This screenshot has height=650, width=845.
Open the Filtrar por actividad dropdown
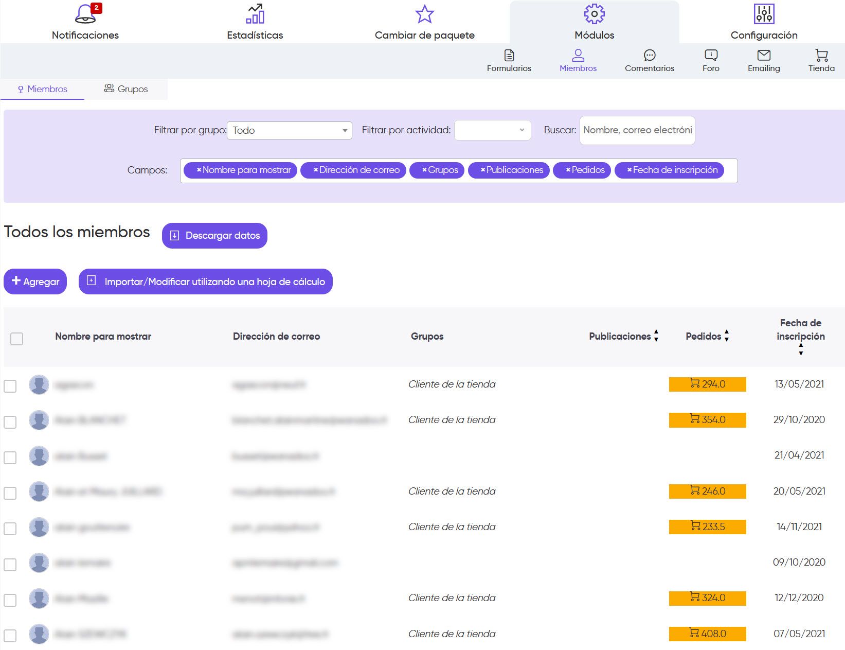coord(493,130)
